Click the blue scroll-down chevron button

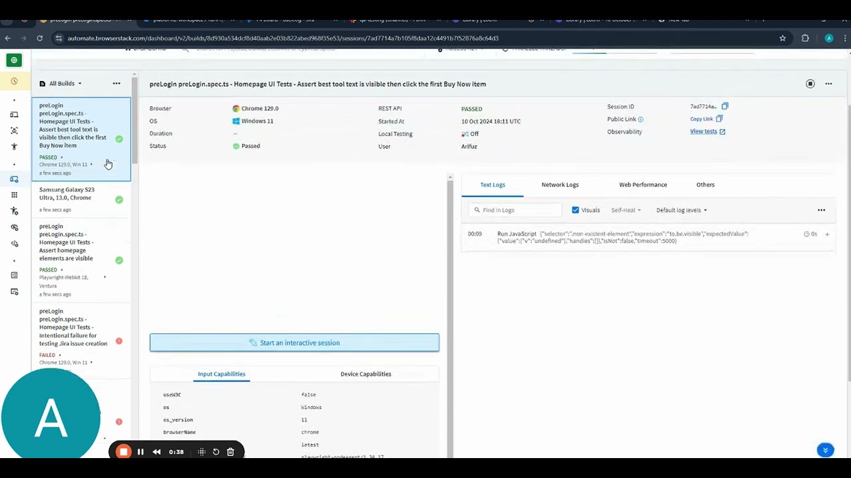[825, 450]
